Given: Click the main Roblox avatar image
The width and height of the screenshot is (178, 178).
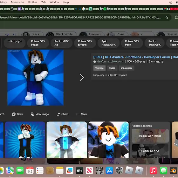Looking at the screenshot, I should (x=35, y=78).
